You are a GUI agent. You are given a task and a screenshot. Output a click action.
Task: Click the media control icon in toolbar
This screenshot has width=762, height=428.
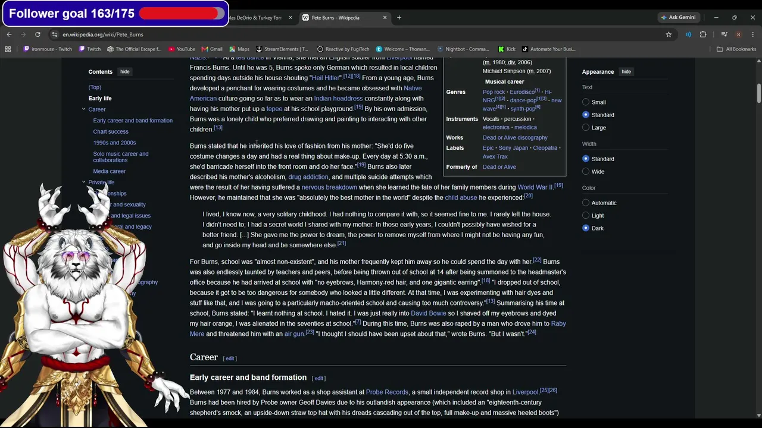724,34
